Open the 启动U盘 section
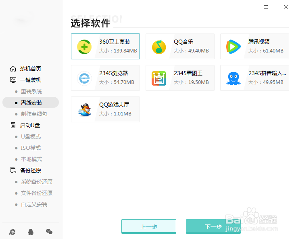 click(x=30, y=125)
